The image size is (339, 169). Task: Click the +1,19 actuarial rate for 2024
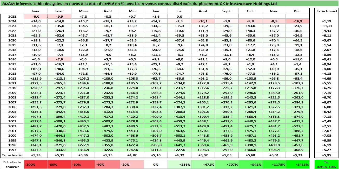point(326,21)
